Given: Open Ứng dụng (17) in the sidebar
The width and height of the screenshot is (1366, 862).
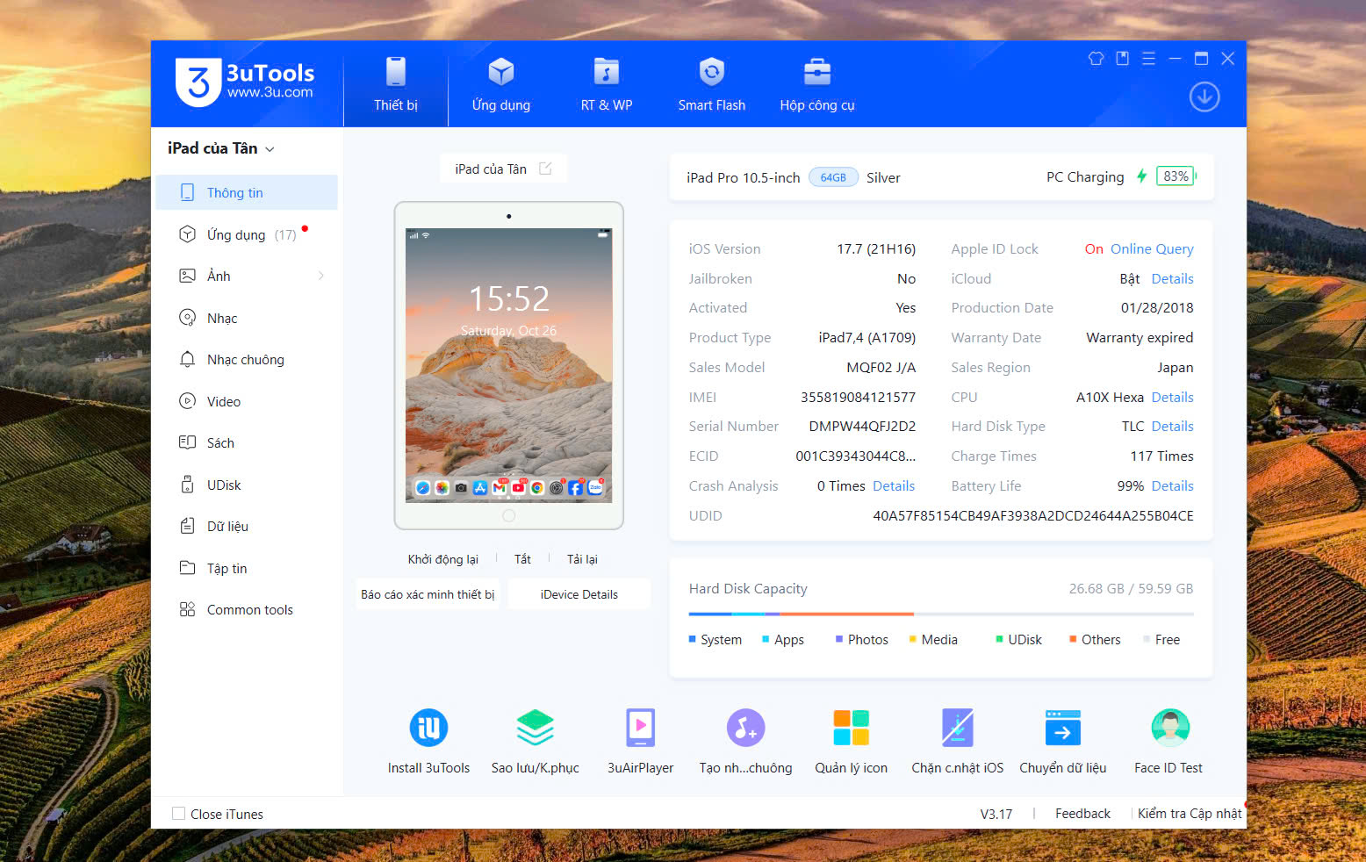Looking at the screenshot, I should point(247,234).
